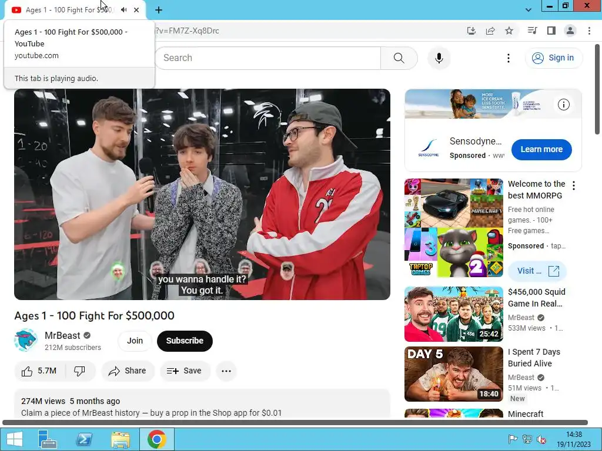Click into the YouTube search field
Viewport: 602px width, 451px height.
click(267, 58)
